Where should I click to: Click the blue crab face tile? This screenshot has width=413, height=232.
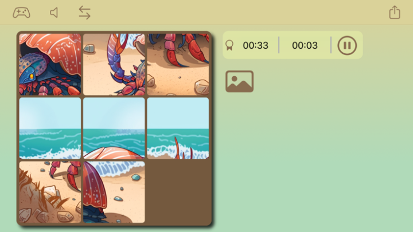click(x=50, y=64)
